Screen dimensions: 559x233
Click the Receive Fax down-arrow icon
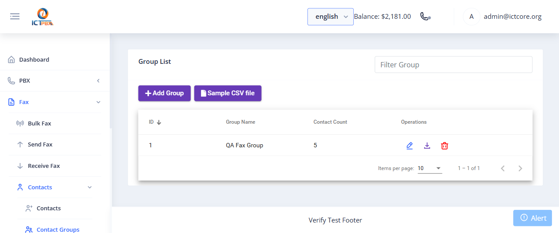(x=20, y=166)
